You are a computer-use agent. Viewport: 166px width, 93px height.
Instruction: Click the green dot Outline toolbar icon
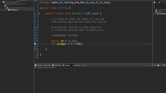pos(164,2)
